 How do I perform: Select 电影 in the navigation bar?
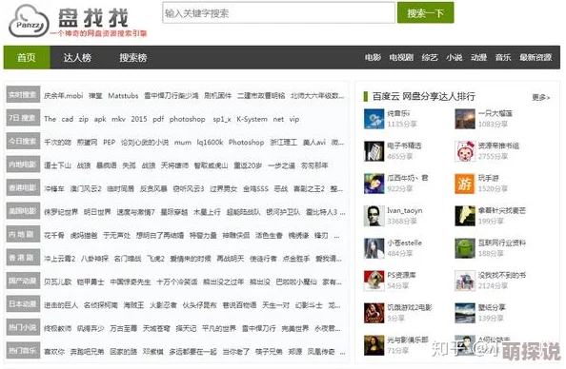[373, 57]
